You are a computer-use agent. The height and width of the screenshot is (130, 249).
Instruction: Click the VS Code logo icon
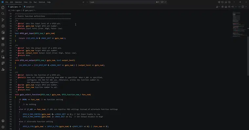(2, 2)
